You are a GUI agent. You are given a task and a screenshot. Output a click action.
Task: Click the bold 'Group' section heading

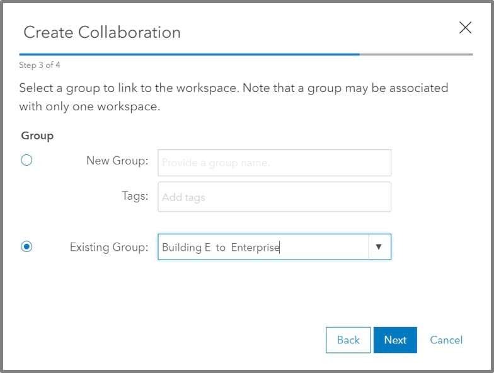(x=37, y=135)
